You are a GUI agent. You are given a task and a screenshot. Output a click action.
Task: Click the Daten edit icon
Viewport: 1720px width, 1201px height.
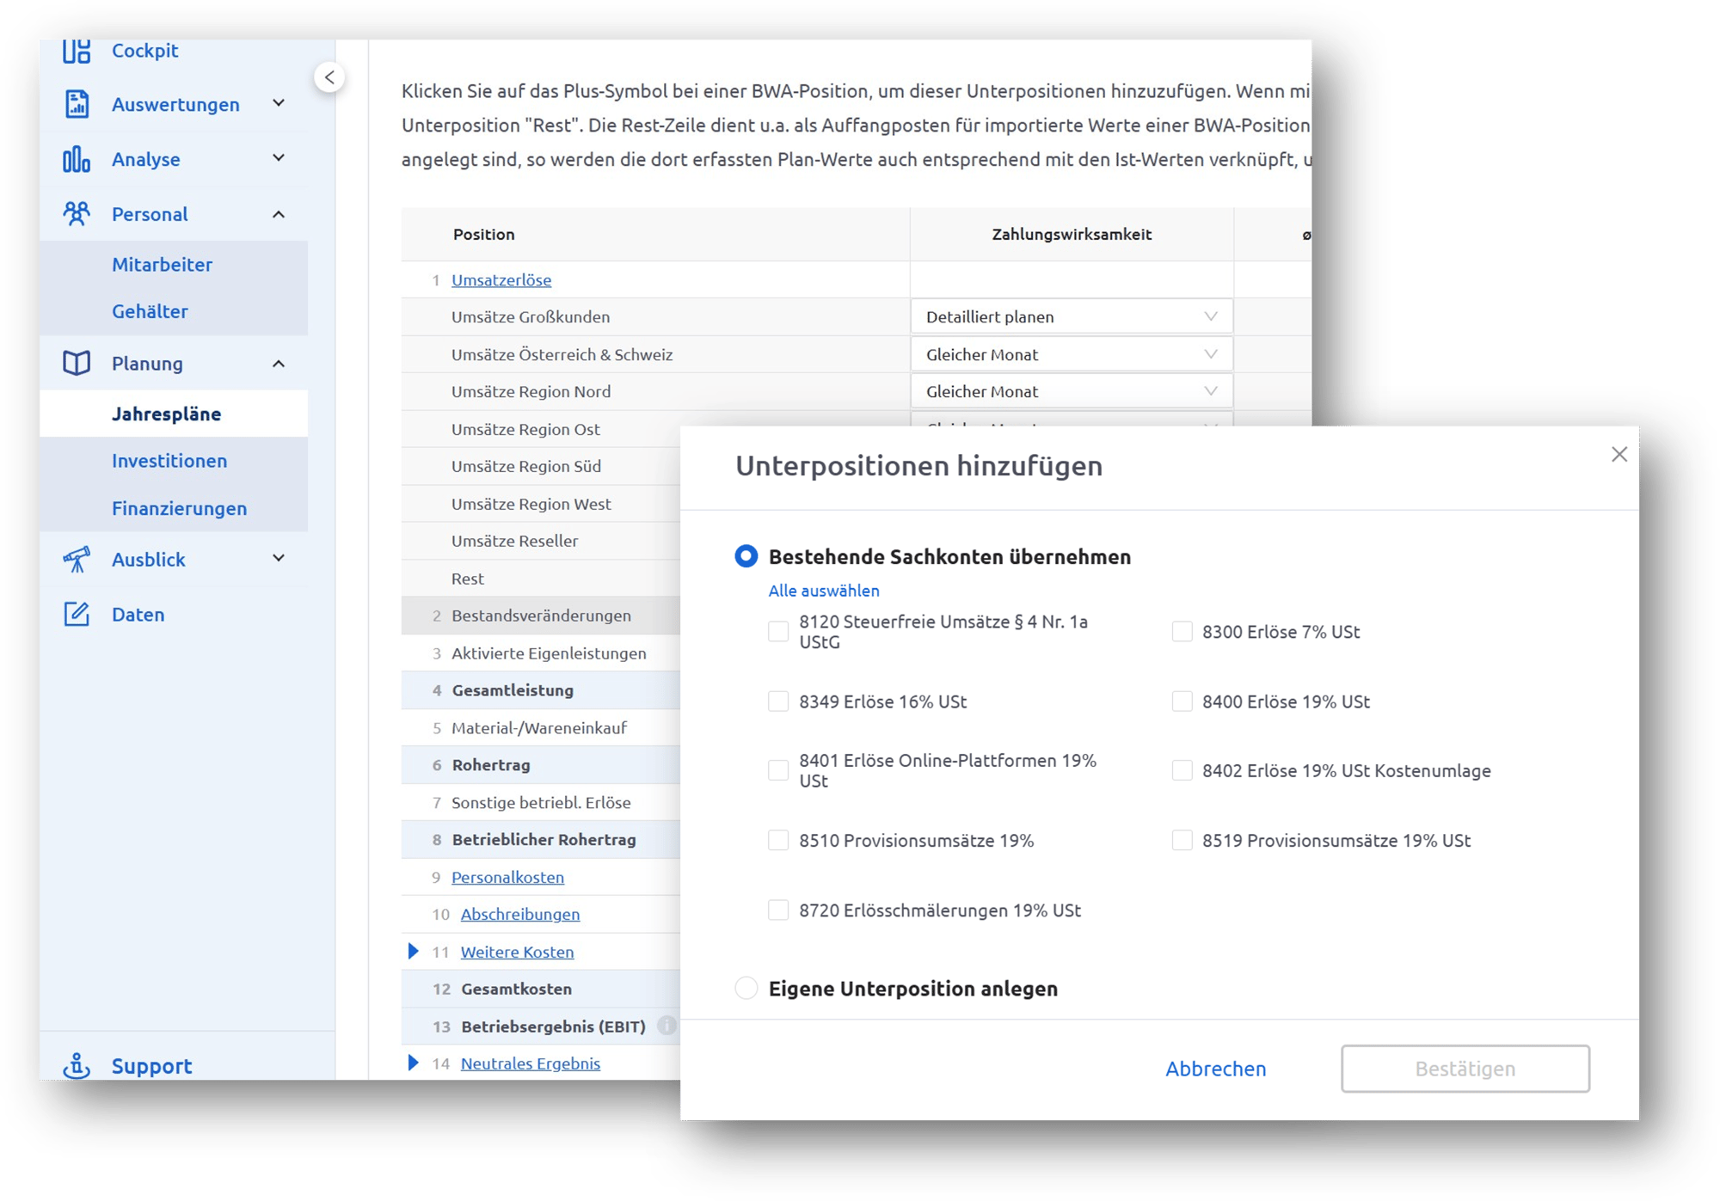click(77, 614)
